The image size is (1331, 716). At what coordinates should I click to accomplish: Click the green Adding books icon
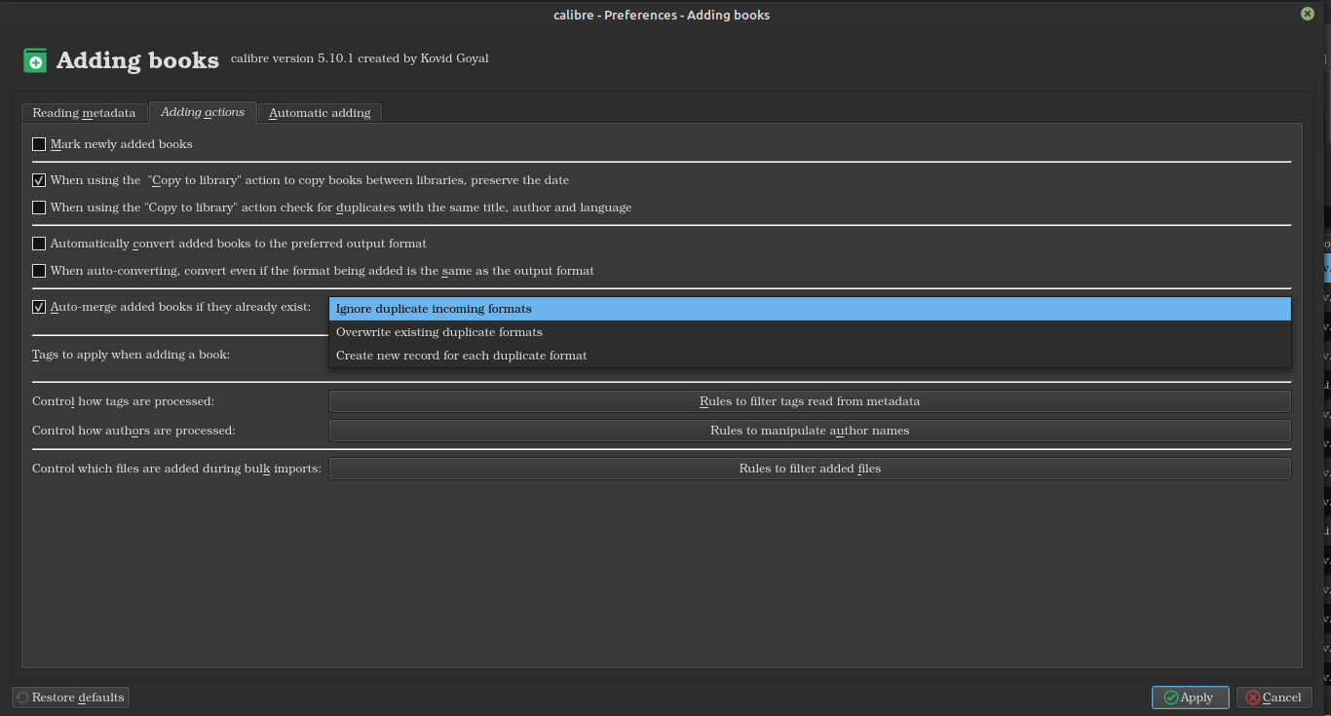click(35, 60)
